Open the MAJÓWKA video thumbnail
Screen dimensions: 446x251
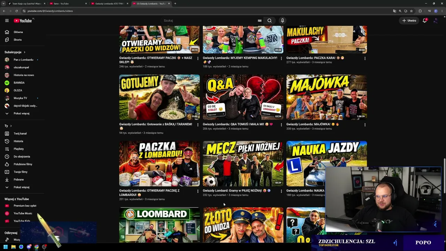[x=327, y=97]
